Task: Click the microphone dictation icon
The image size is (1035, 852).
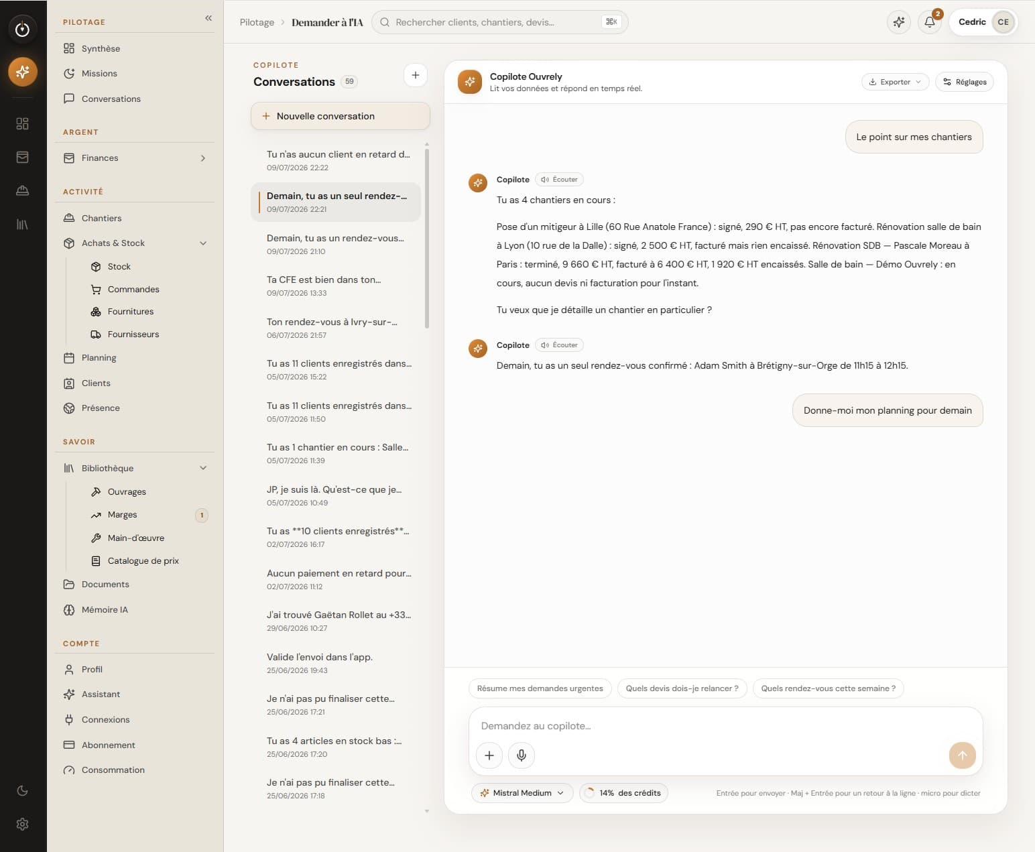Action: click(522, 755)
